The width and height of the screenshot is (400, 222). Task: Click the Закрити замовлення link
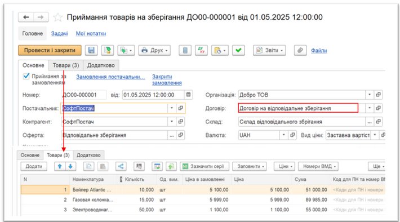167,79
